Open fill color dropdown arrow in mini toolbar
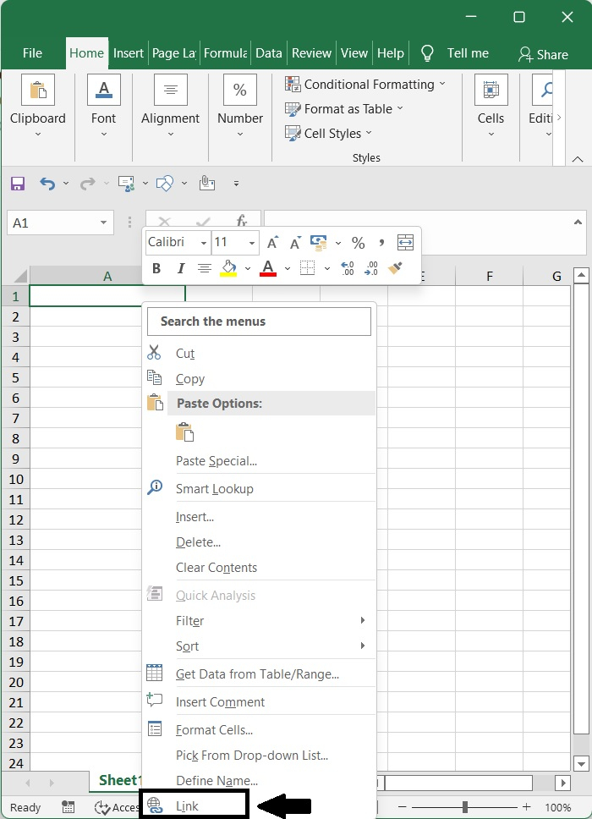Screen dimensions: 592x819 pyautogui.click(x=248, y=268)
